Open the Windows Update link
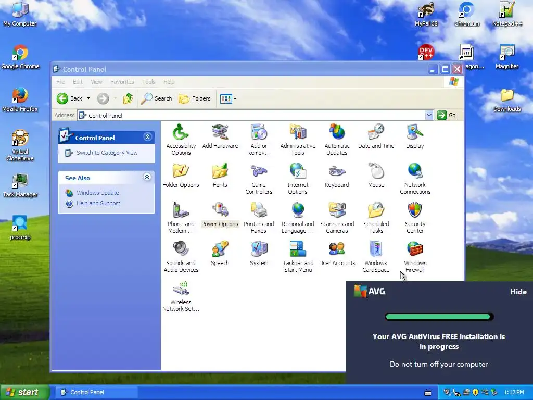The height and width of the screenshot is (400, 533). 97,193
